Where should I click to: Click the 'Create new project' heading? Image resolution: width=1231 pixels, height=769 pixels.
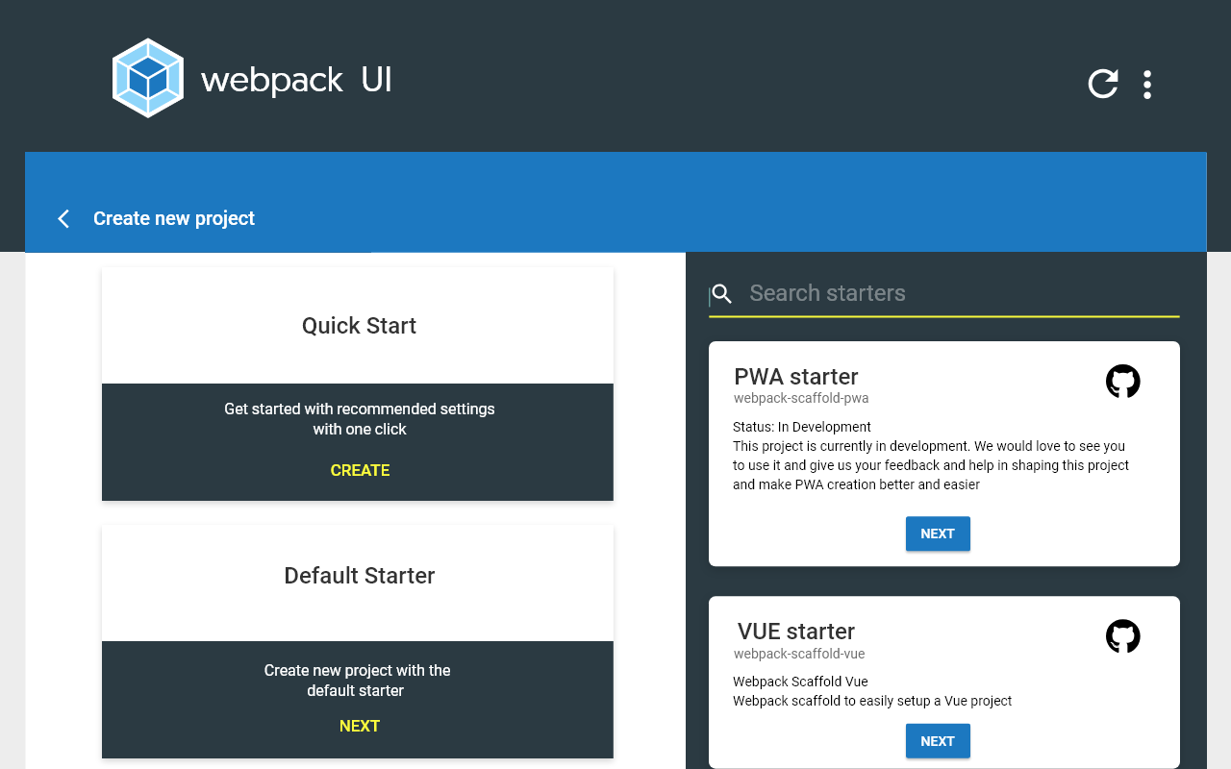coord(174,218)
